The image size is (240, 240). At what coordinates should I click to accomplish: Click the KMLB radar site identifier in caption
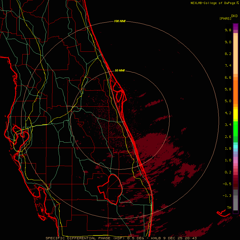point(156,238)
